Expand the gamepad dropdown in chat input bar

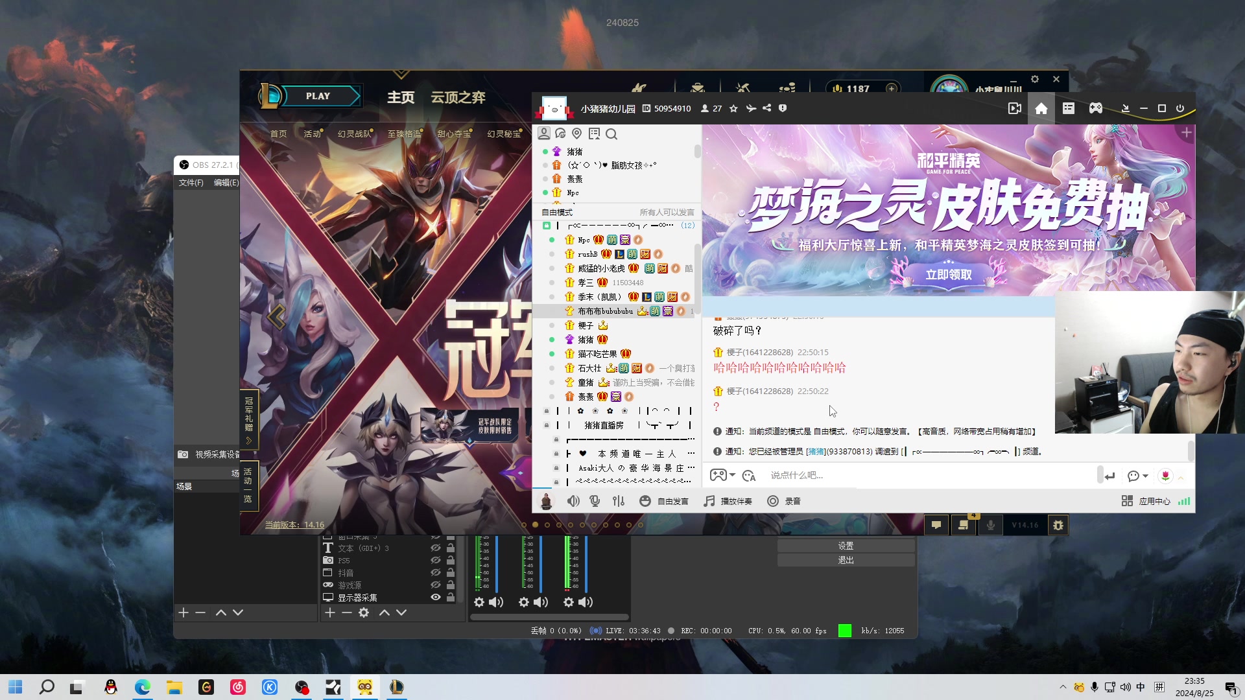pos(733,475)
